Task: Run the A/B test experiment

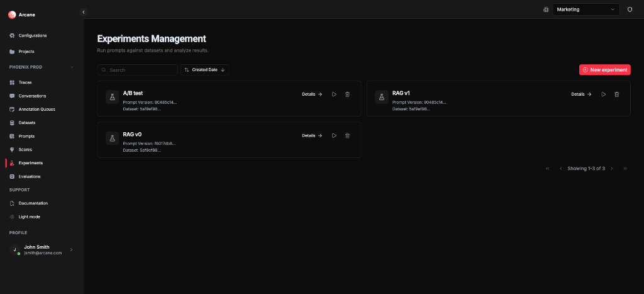Action: 334,94
